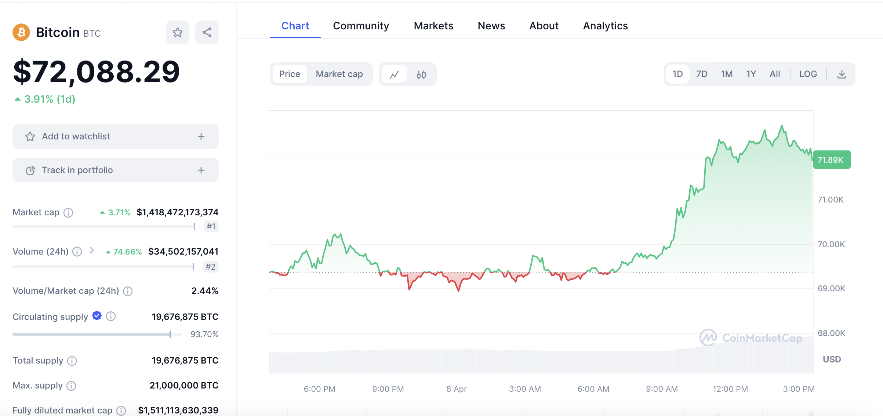Image resolution: width=883 pixels, height=416 pixels.
Task: Switch to candlestick chart icon
Action: point(421,74)
